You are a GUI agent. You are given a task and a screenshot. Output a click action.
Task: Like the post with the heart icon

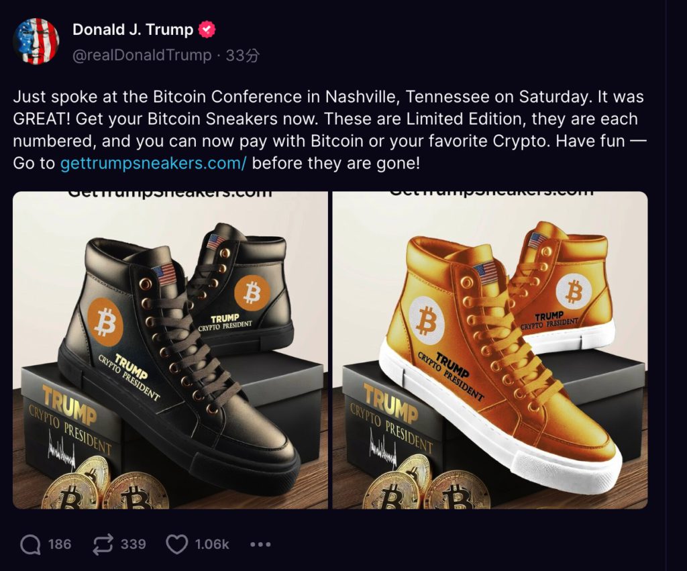coord(176,544)
